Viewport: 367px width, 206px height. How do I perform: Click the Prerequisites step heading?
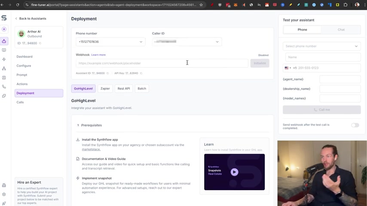[x=91, y=125]
